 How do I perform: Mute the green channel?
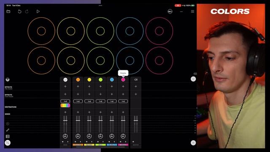pos(98,142)
